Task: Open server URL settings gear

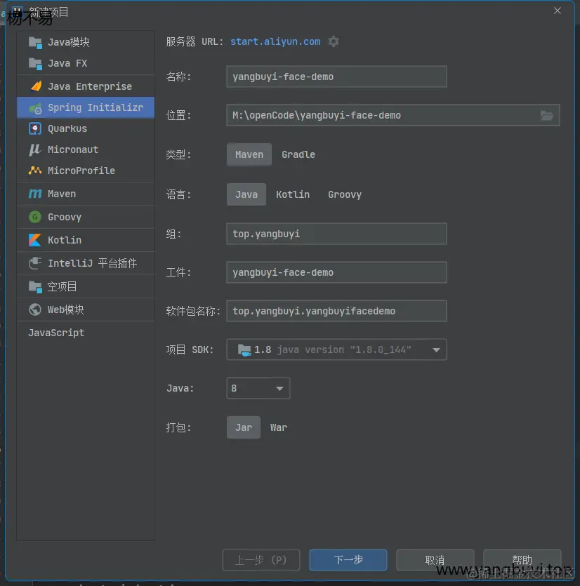Action: [x=334, y=41]
